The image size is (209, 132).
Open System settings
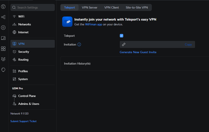tap(32, 79)
